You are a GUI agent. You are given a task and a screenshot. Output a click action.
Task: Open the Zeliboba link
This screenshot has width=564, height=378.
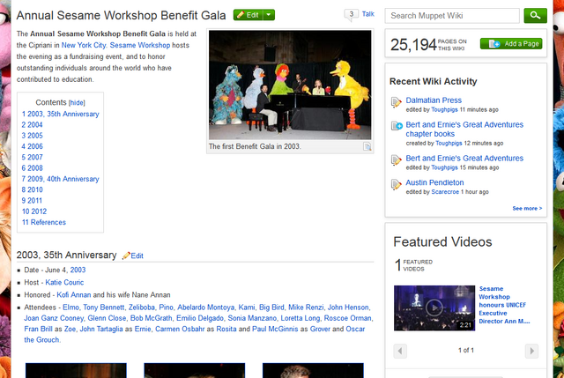[142, 308]
